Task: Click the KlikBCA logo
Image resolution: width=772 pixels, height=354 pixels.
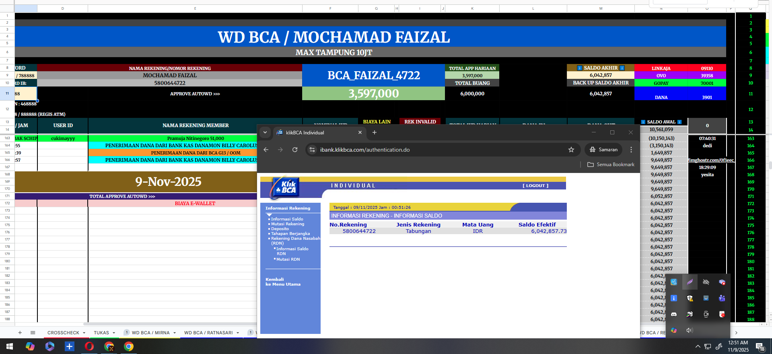Action: [285, 187]
